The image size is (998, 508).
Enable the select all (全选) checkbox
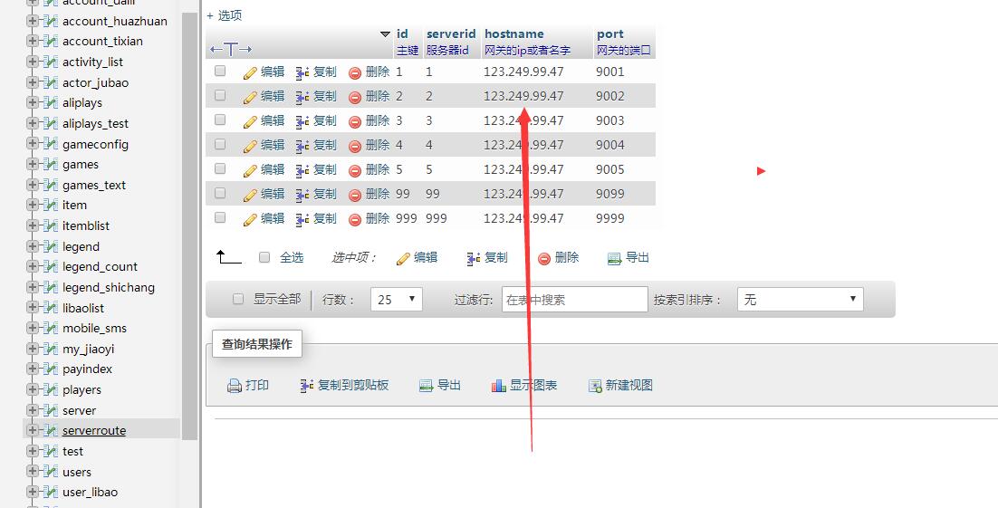(264, 257)
